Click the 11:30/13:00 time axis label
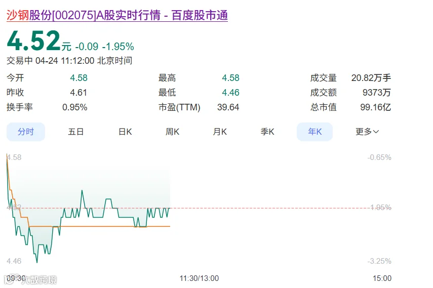 pyautogui.click(x=199, y=278)
